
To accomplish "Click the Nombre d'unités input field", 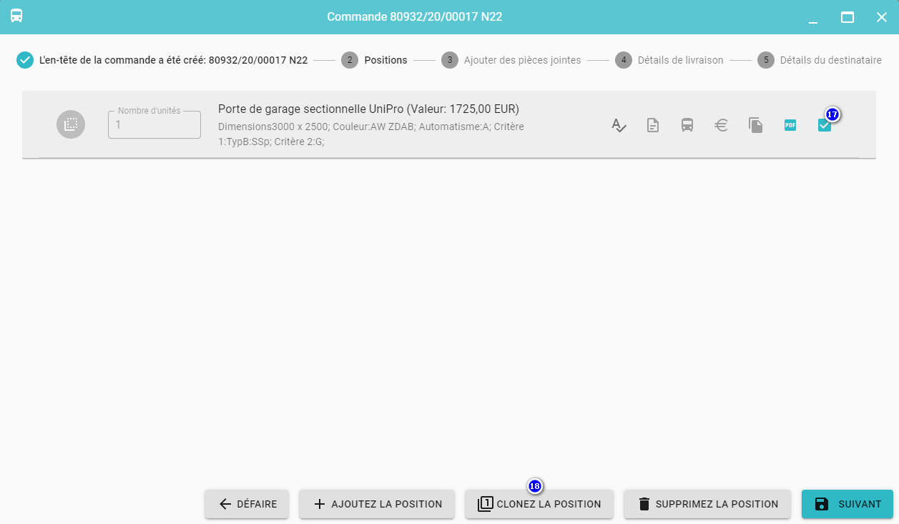I will (154, 125).
